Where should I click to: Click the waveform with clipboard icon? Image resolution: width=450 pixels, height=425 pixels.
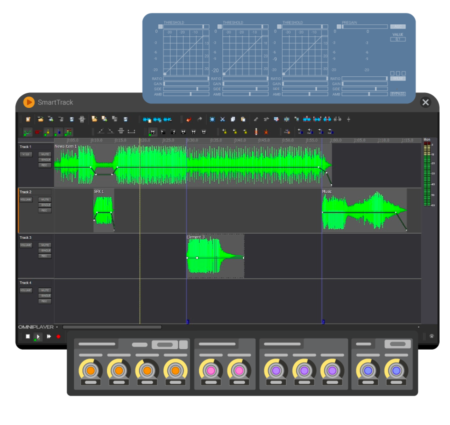pos(147,119)
